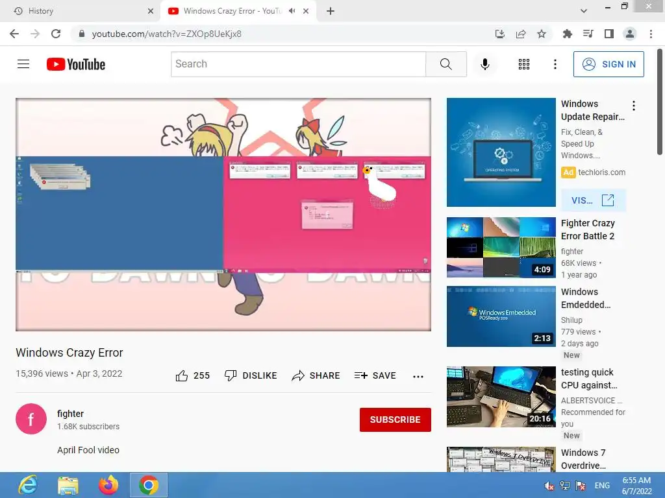The image size is (665, 498).
Task: Open a new browser tab
Action: pos(331,11)
